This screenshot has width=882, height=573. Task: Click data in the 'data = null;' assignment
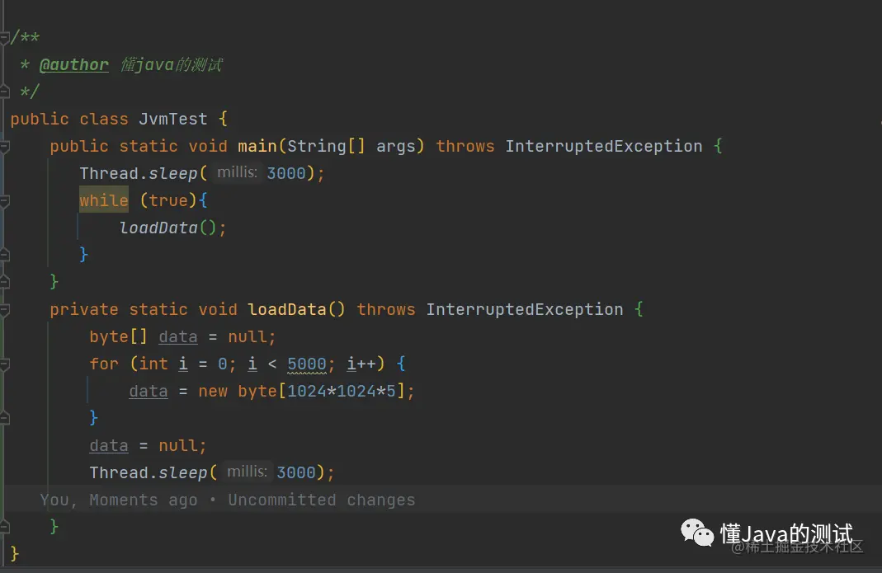(x=109, y=445)
